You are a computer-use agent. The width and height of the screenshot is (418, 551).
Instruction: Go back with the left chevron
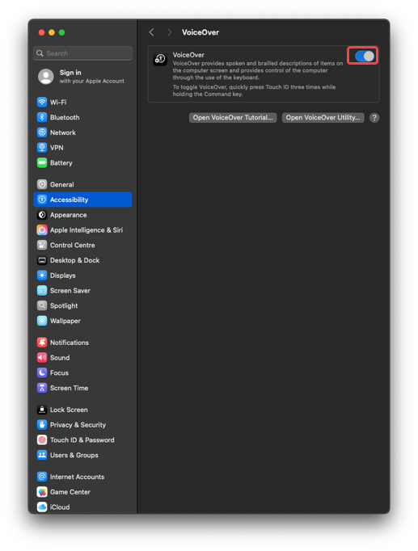[151, 32]
